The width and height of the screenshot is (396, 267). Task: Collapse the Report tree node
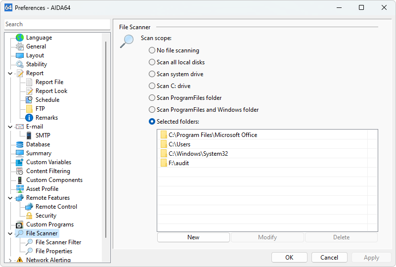click(10, 73)
